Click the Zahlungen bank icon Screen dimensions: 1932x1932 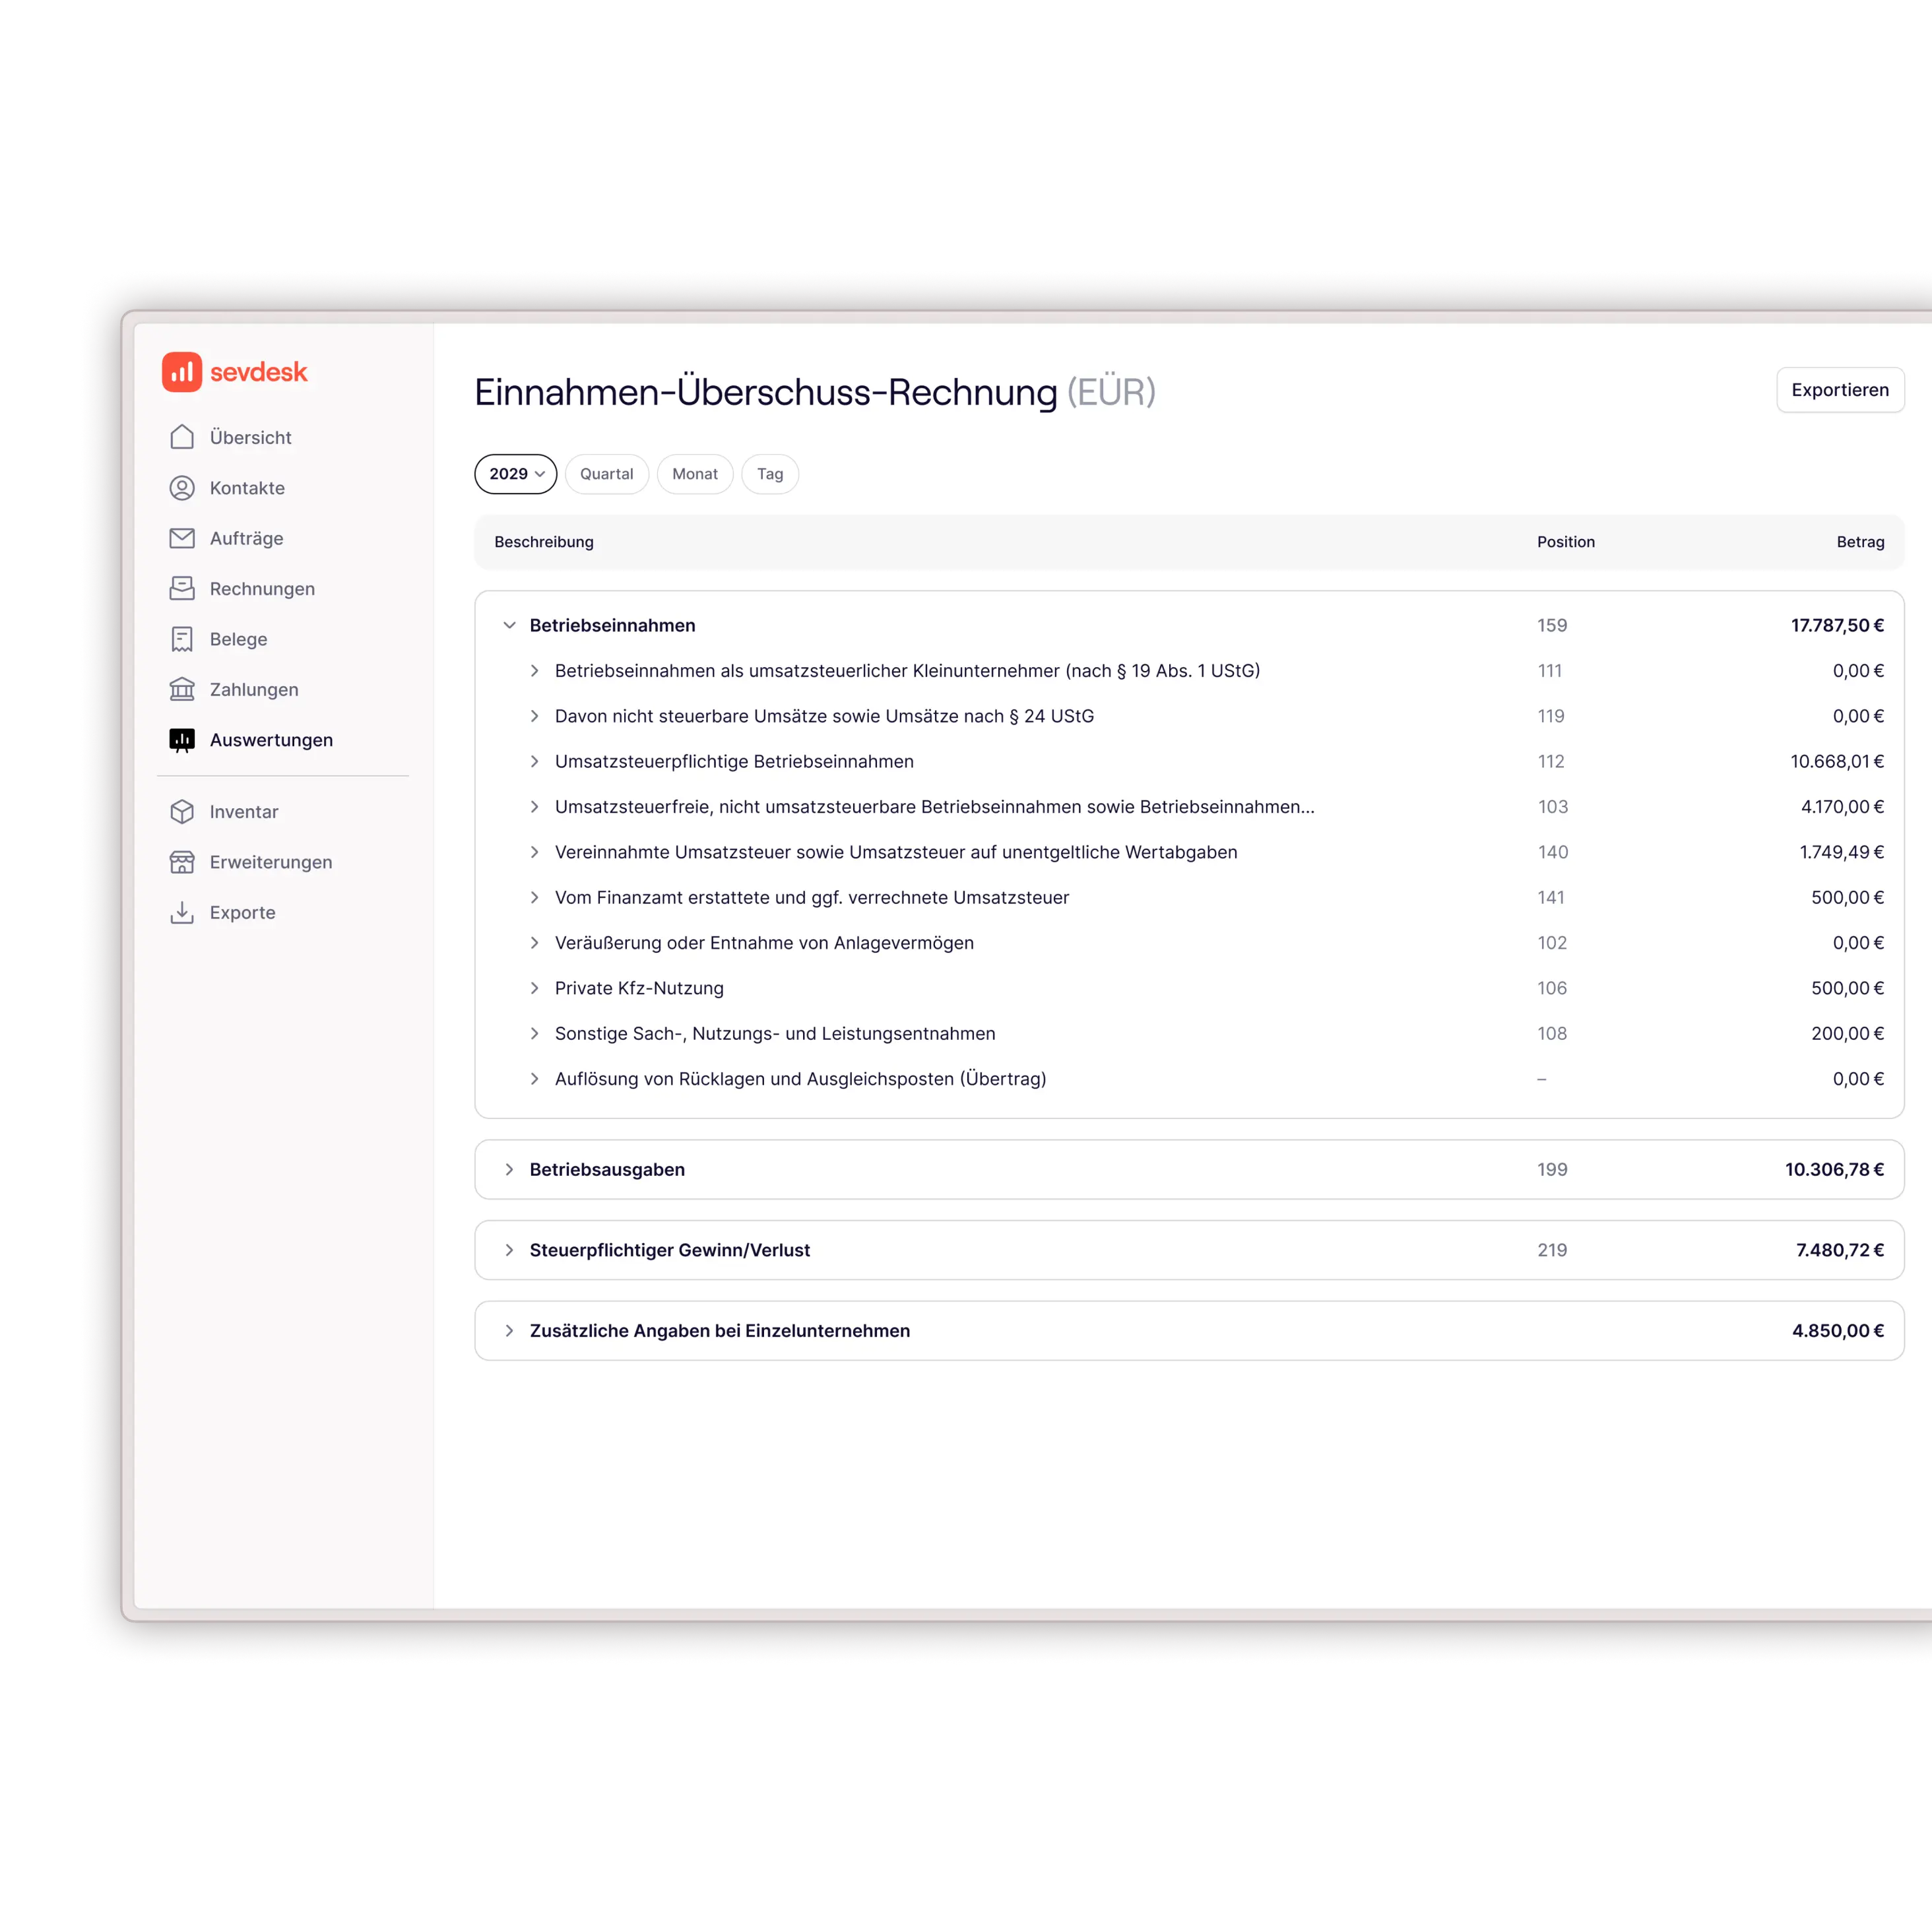click(x=182, y=689)
